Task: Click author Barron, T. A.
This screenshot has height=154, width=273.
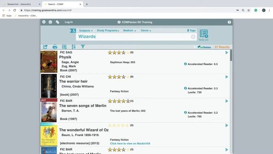Action: [x=70, y=111]
